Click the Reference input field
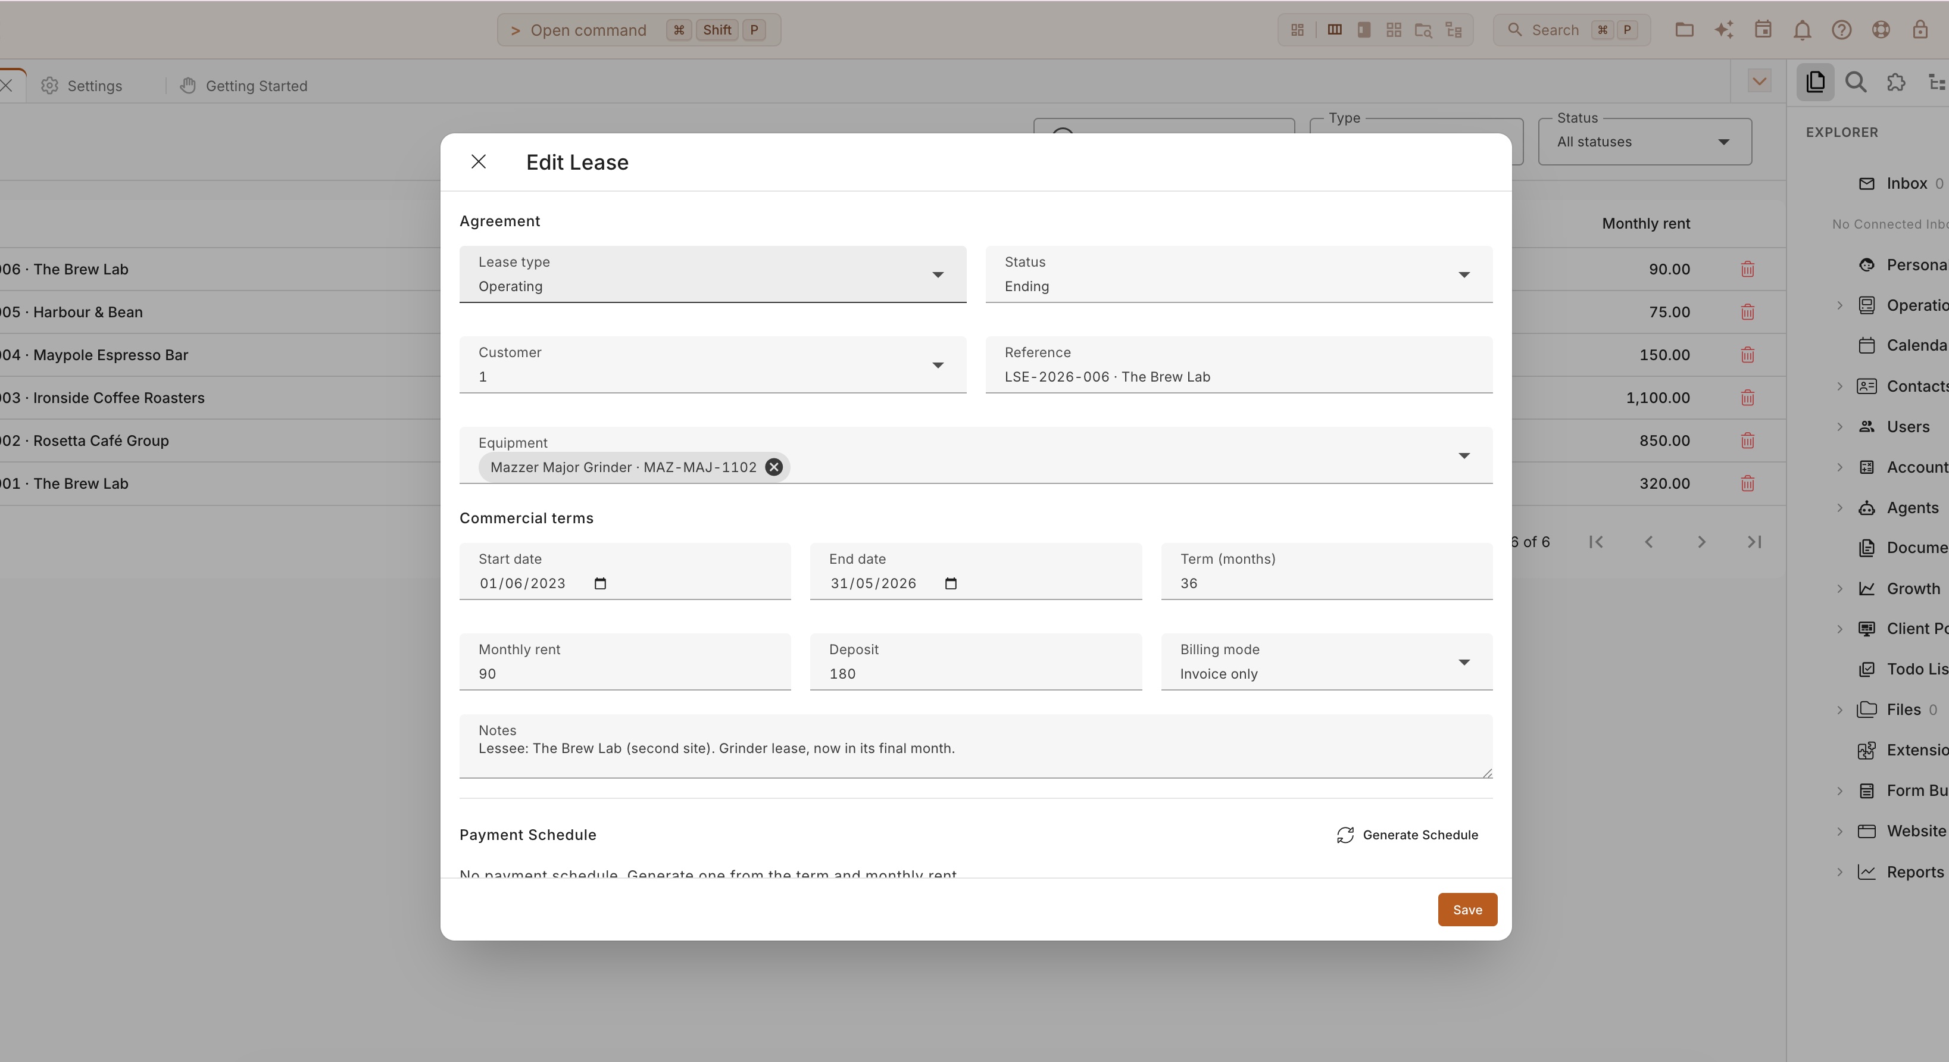 (x=1239, y=364)
